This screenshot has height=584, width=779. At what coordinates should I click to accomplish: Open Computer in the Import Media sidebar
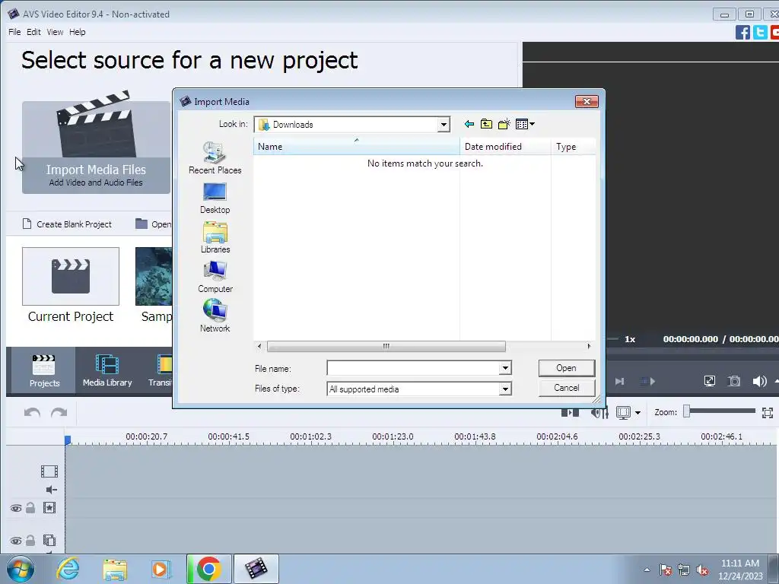coord(215,277)
